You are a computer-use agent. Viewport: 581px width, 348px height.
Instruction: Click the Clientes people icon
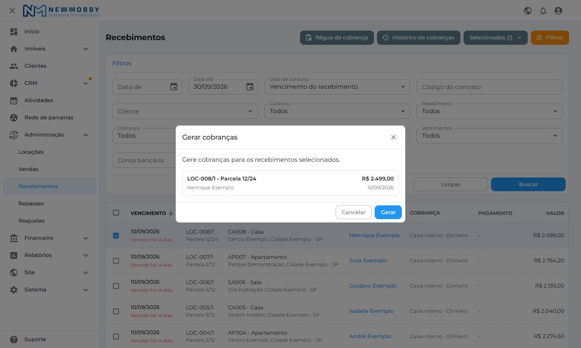[14, 66]
